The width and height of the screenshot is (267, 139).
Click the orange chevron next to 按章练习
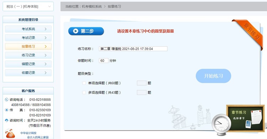(46, 46)
